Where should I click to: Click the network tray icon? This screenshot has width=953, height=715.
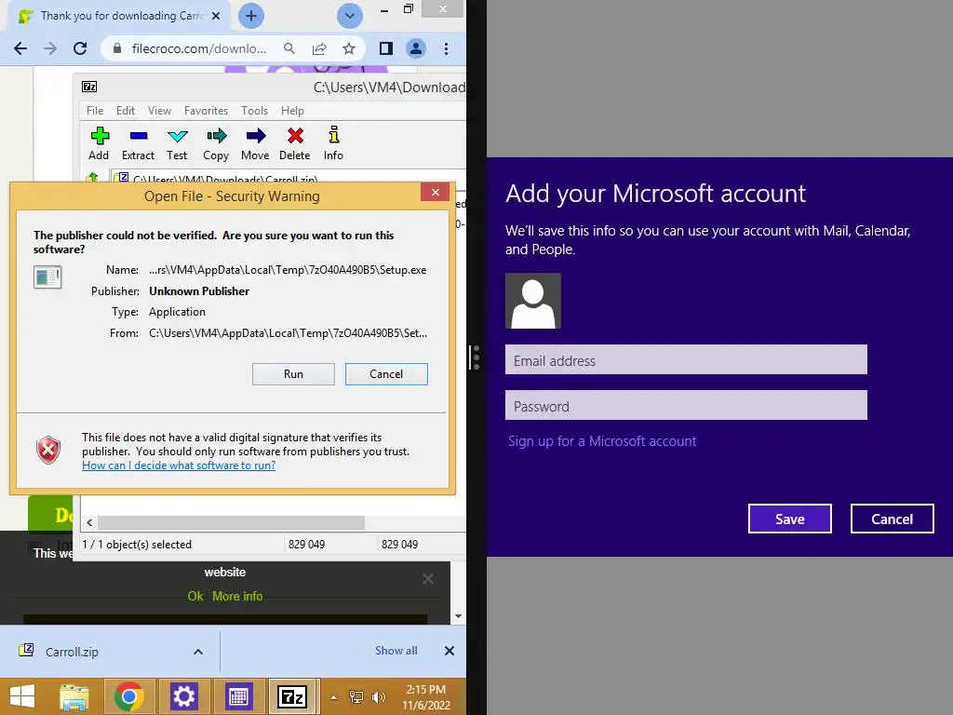[x=356, y=697]
